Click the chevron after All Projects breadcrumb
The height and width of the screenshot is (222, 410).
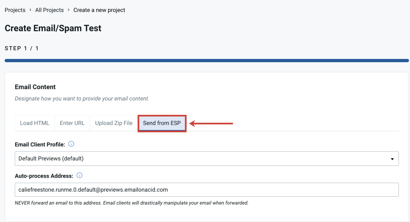click(x=68, y=10)
